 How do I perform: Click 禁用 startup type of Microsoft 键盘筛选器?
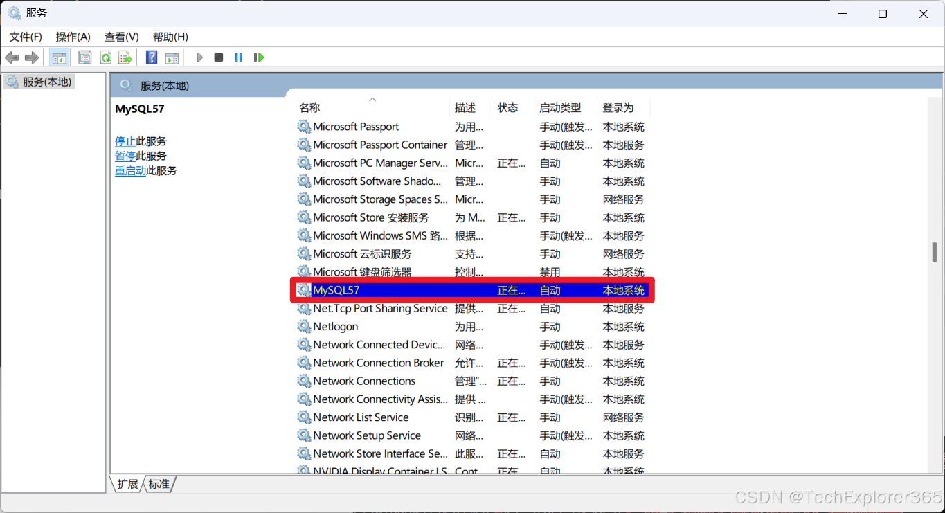pyautogui.click(x=550, y=272)
